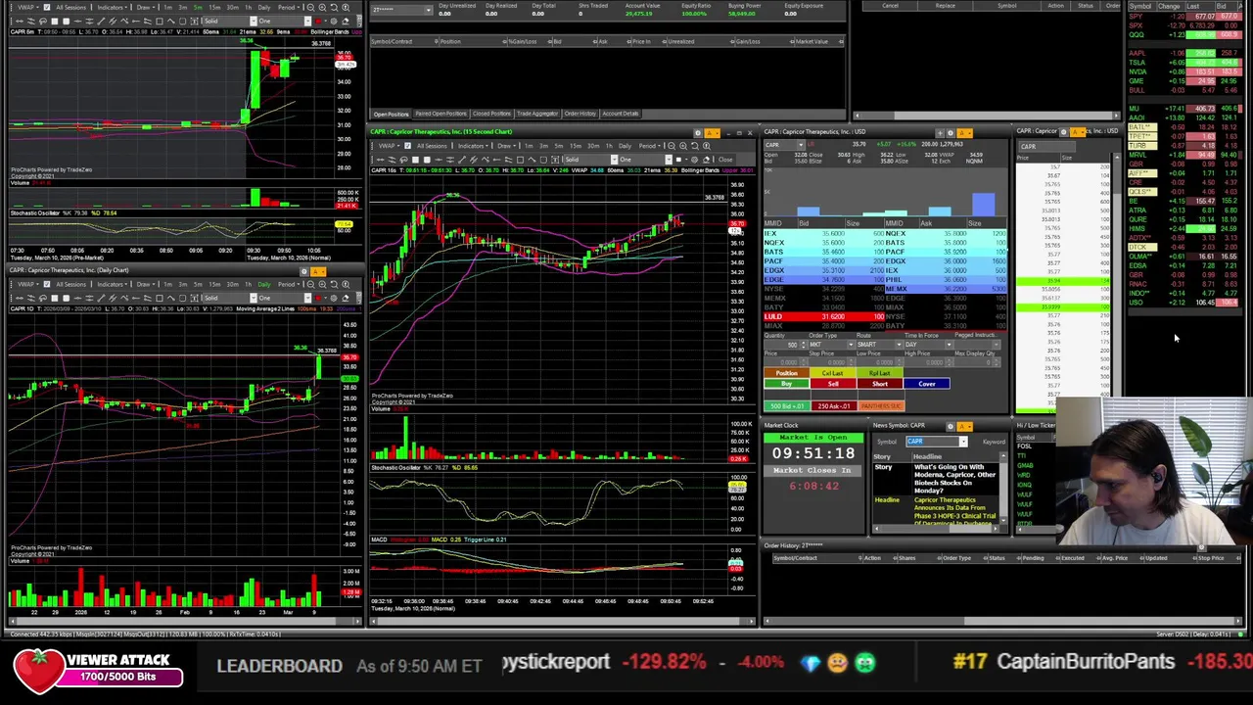Zoom in on the Daily Chart window

[323, 284]
